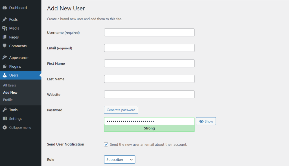Open Settings via the gear icon
This screenshot has height=166, width=289.
5,118
